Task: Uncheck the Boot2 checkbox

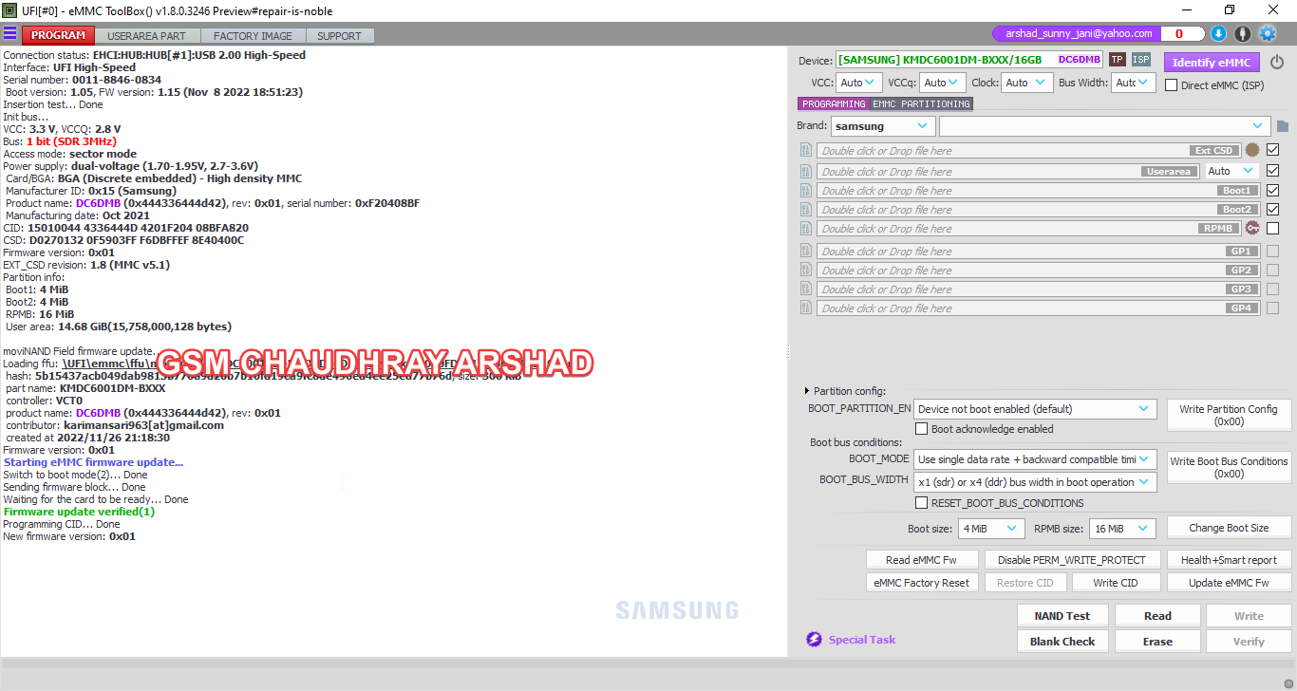Action: (x=1272, y=209)
